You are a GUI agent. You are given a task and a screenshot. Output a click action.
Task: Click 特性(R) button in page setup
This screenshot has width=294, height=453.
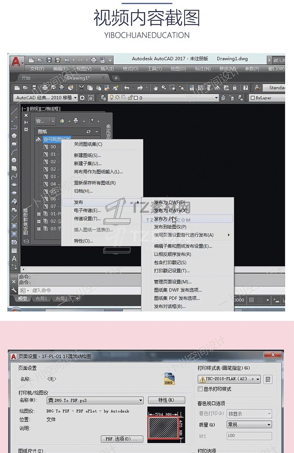pyautogui.click(x=167, y=400)
